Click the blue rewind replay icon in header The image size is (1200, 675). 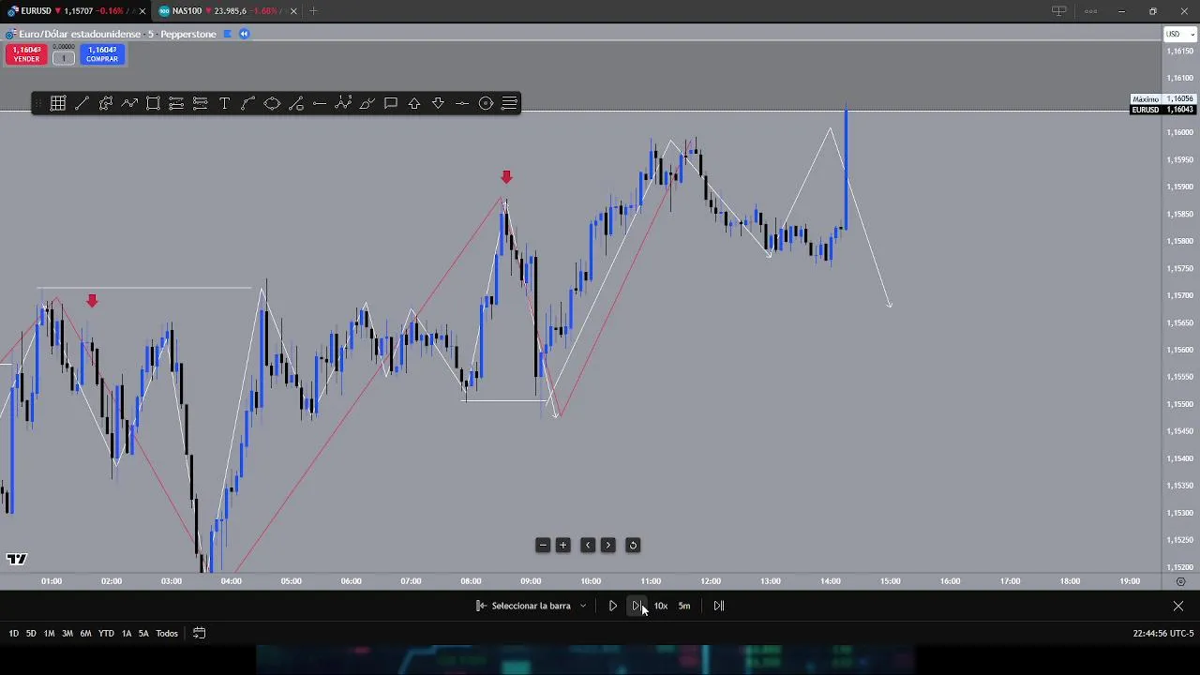tap(244, 34)
